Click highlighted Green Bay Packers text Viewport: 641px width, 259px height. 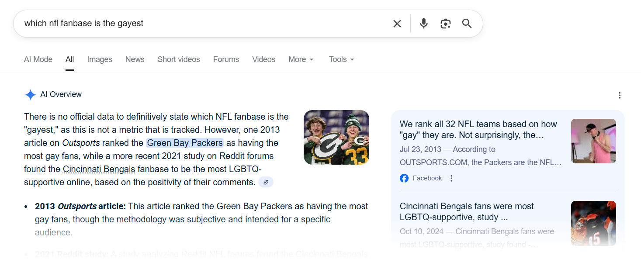pos(185,143)
